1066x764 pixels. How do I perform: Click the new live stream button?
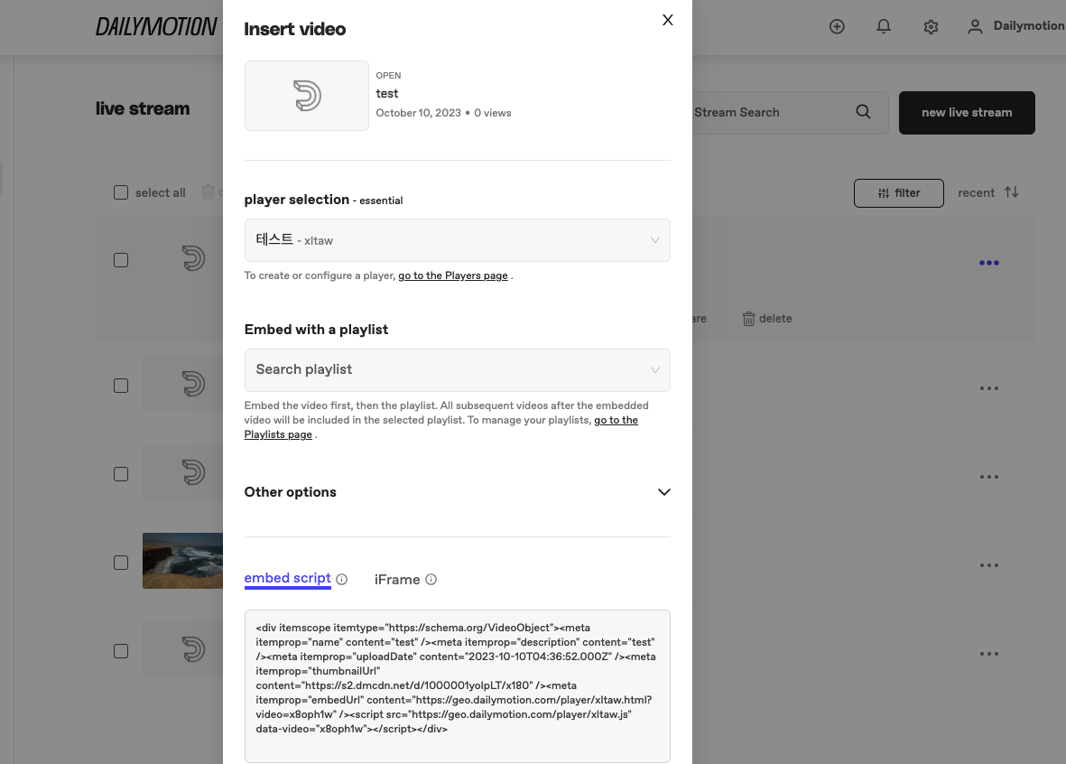(x=967, y=112)
